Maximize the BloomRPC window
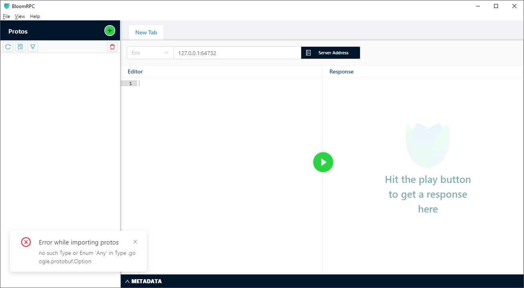 click(496, 6)
